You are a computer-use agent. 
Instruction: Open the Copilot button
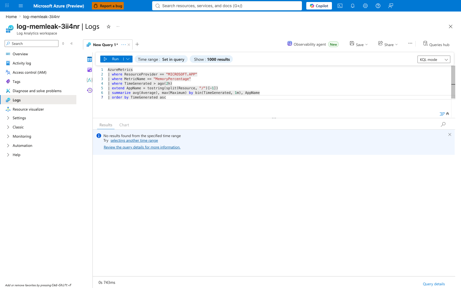pyautogui.click(x=319, y=6)
